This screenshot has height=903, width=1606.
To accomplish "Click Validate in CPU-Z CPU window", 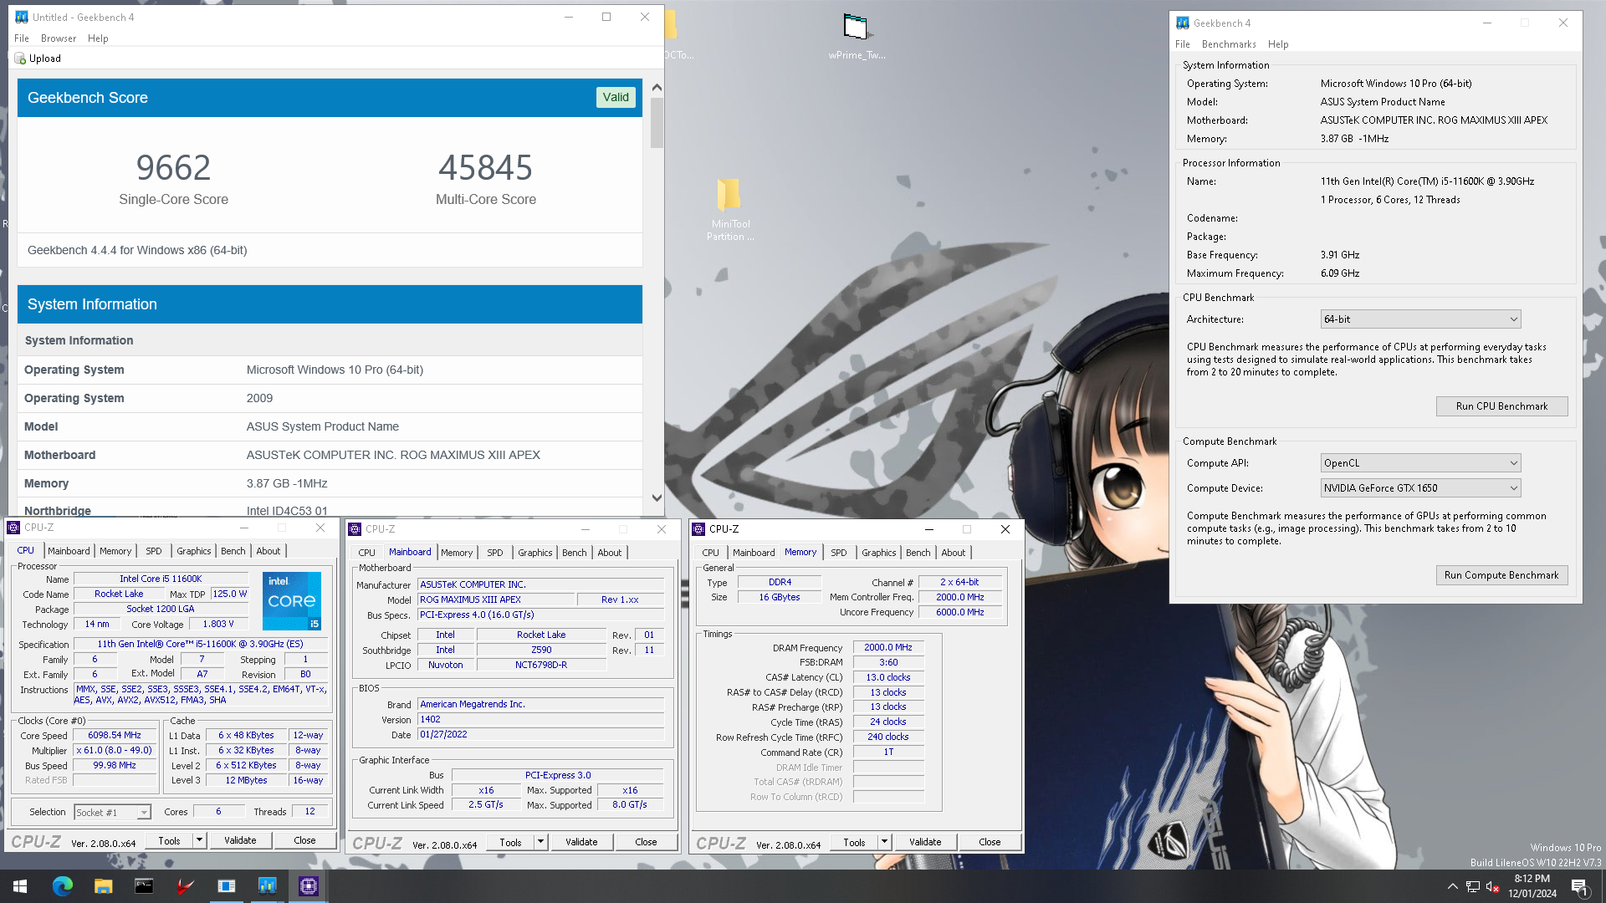I will 240,840.
